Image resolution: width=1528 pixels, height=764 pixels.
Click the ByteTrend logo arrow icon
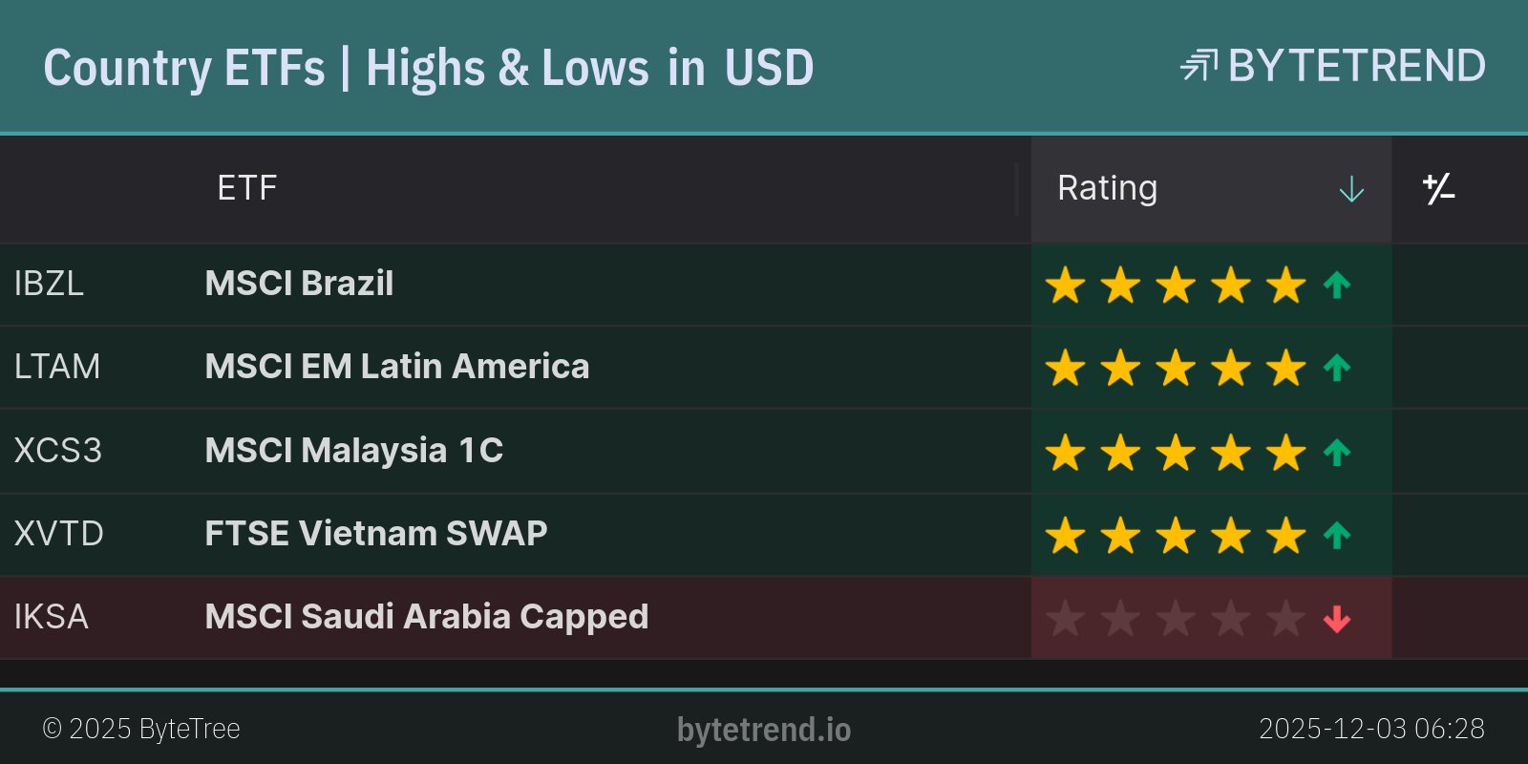pos(1199,66)
